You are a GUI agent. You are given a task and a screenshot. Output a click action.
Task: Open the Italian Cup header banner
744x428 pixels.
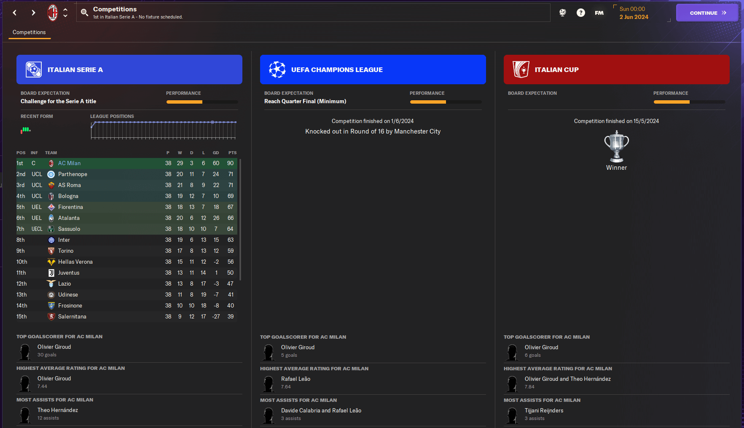(x=616, y=70)
